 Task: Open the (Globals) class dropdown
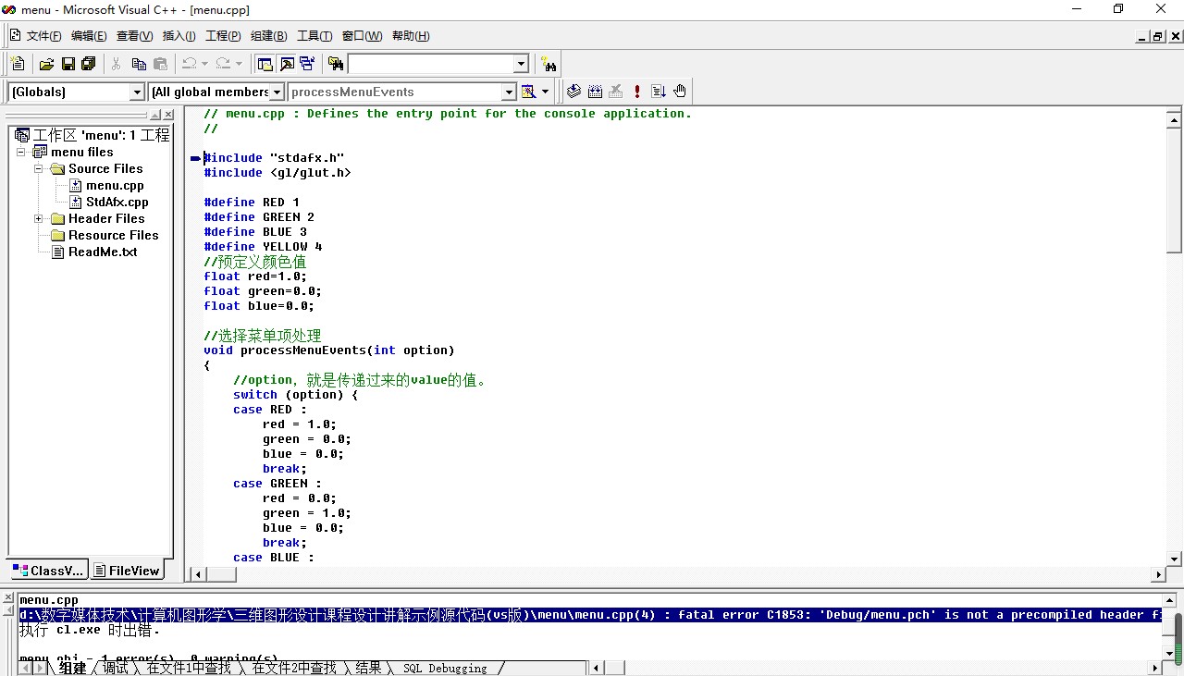(x=137, y=92)
